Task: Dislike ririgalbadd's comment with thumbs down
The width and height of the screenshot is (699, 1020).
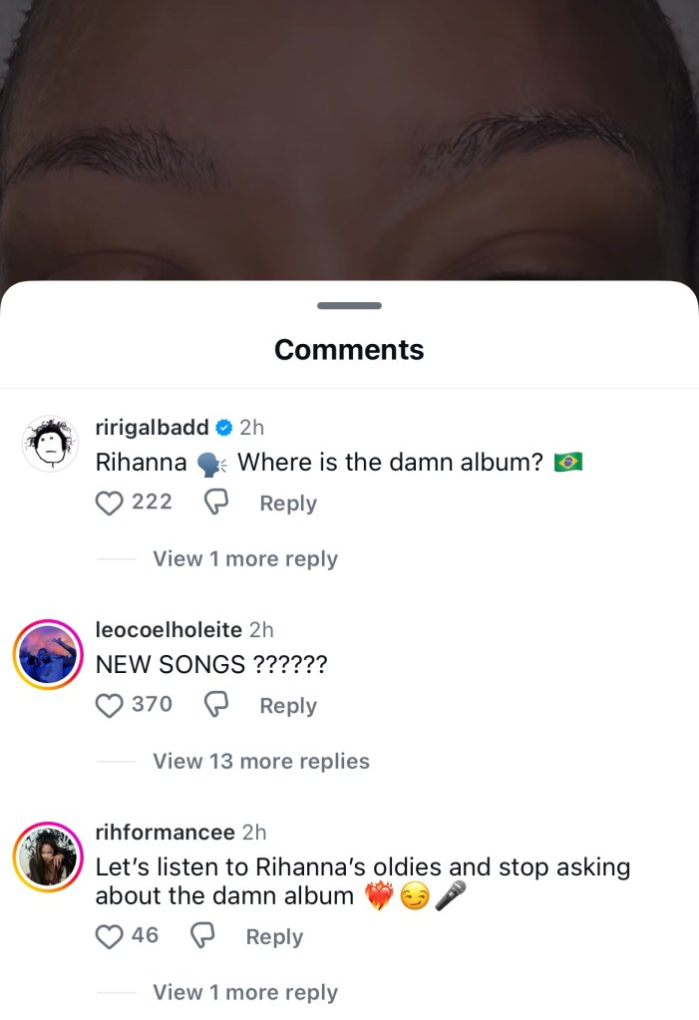Action: [215, 504]
